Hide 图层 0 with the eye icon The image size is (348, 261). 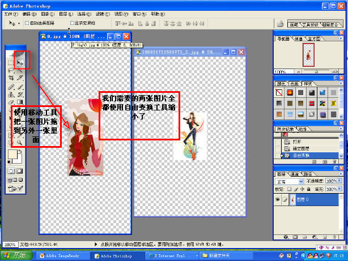pyautogui.click(x=277, y=199)
